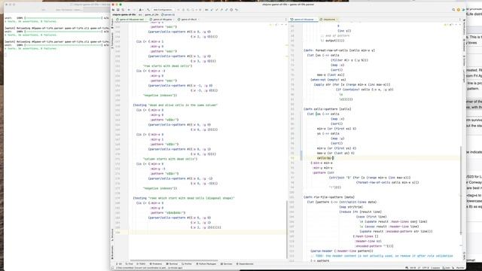The image size is (482, 271).
Task: Navigate back with the left arrow icon
Action: coord(129,10)
